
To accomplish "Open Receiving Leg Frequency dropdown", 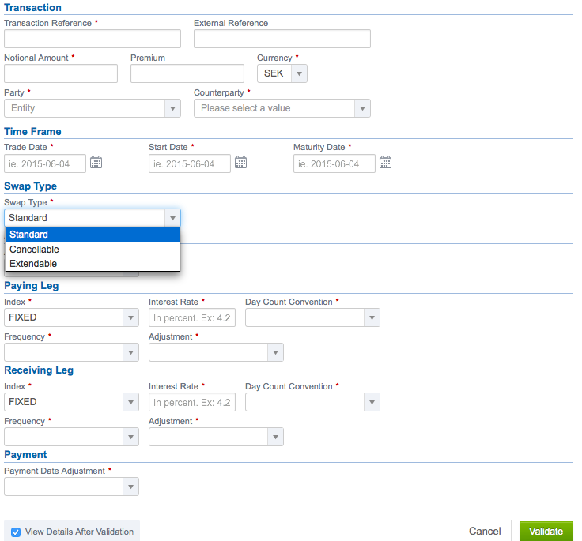I will point(72,437).
